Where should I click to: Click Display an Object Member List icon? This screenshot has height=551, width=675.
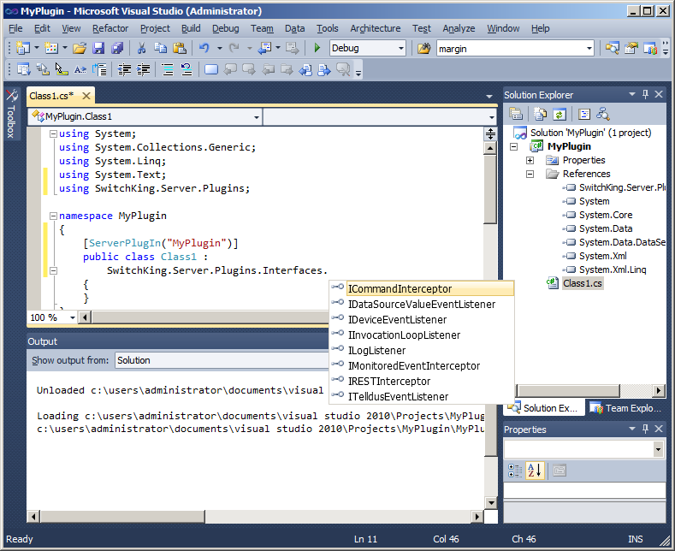point(23,69)
